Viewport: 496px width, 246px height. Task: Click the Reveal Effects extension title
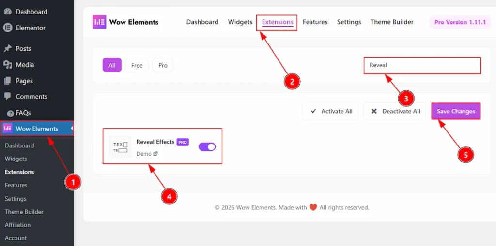point(155,142)
